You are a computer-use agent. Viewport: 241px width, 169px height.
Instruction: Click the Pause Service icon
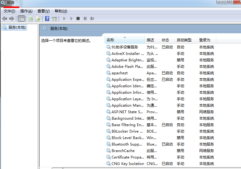coord(85,19)
